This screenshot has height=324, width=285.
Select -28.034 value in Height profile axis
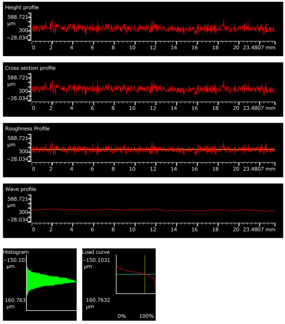(x=17, y=38)
